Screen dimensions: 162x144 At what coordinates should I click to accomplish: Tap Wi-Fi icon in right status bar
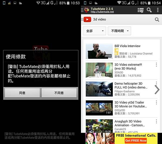(x=119, y=3)
